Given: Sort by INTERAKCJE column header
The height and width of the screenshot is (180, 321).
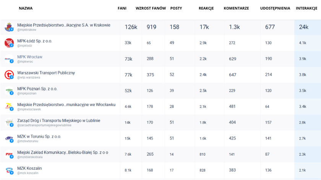Looking at the screenshot, I should [308, 8].
